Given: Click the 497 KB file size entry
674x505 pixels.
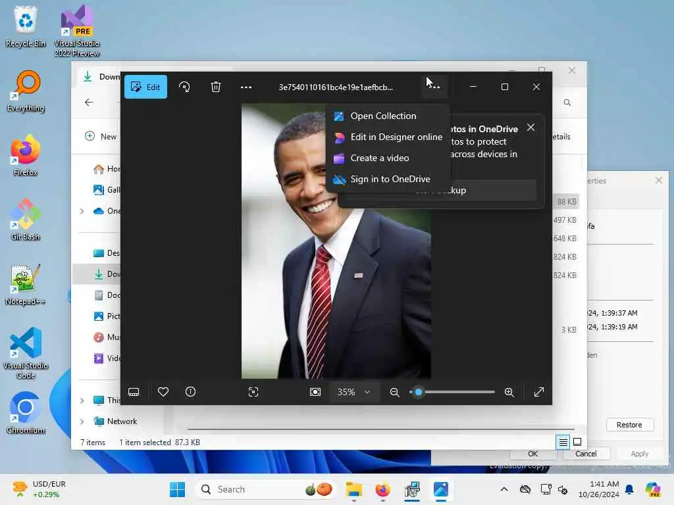Looking at the screenshot, I should click(565, 220).
